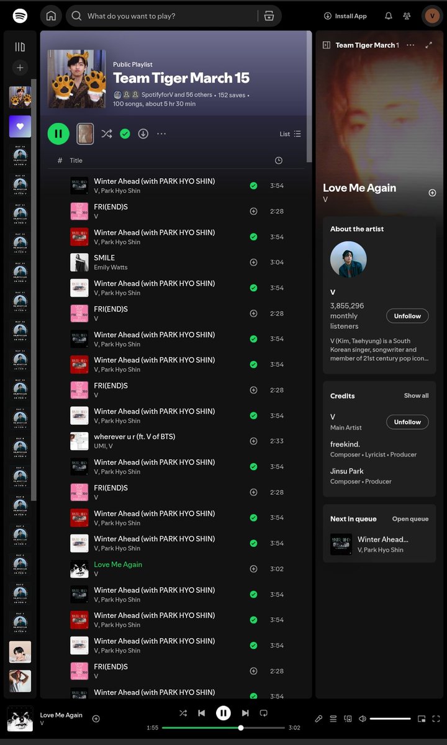The width and height of the screenshot is (447, 745).
Task: Add to Liked Songs in bottom bar
Action: [x=96, y=719]
